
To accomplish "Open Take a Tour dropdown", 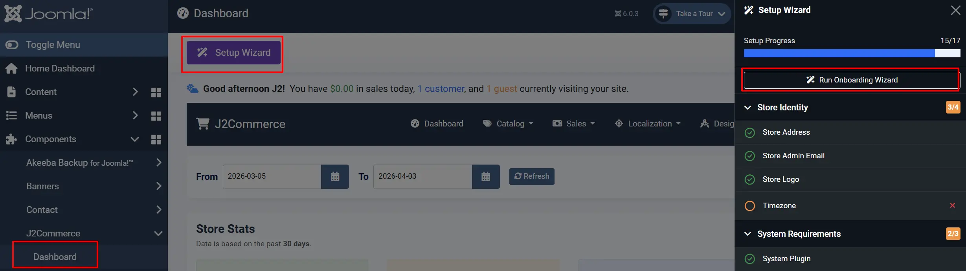I will (692, 14).
